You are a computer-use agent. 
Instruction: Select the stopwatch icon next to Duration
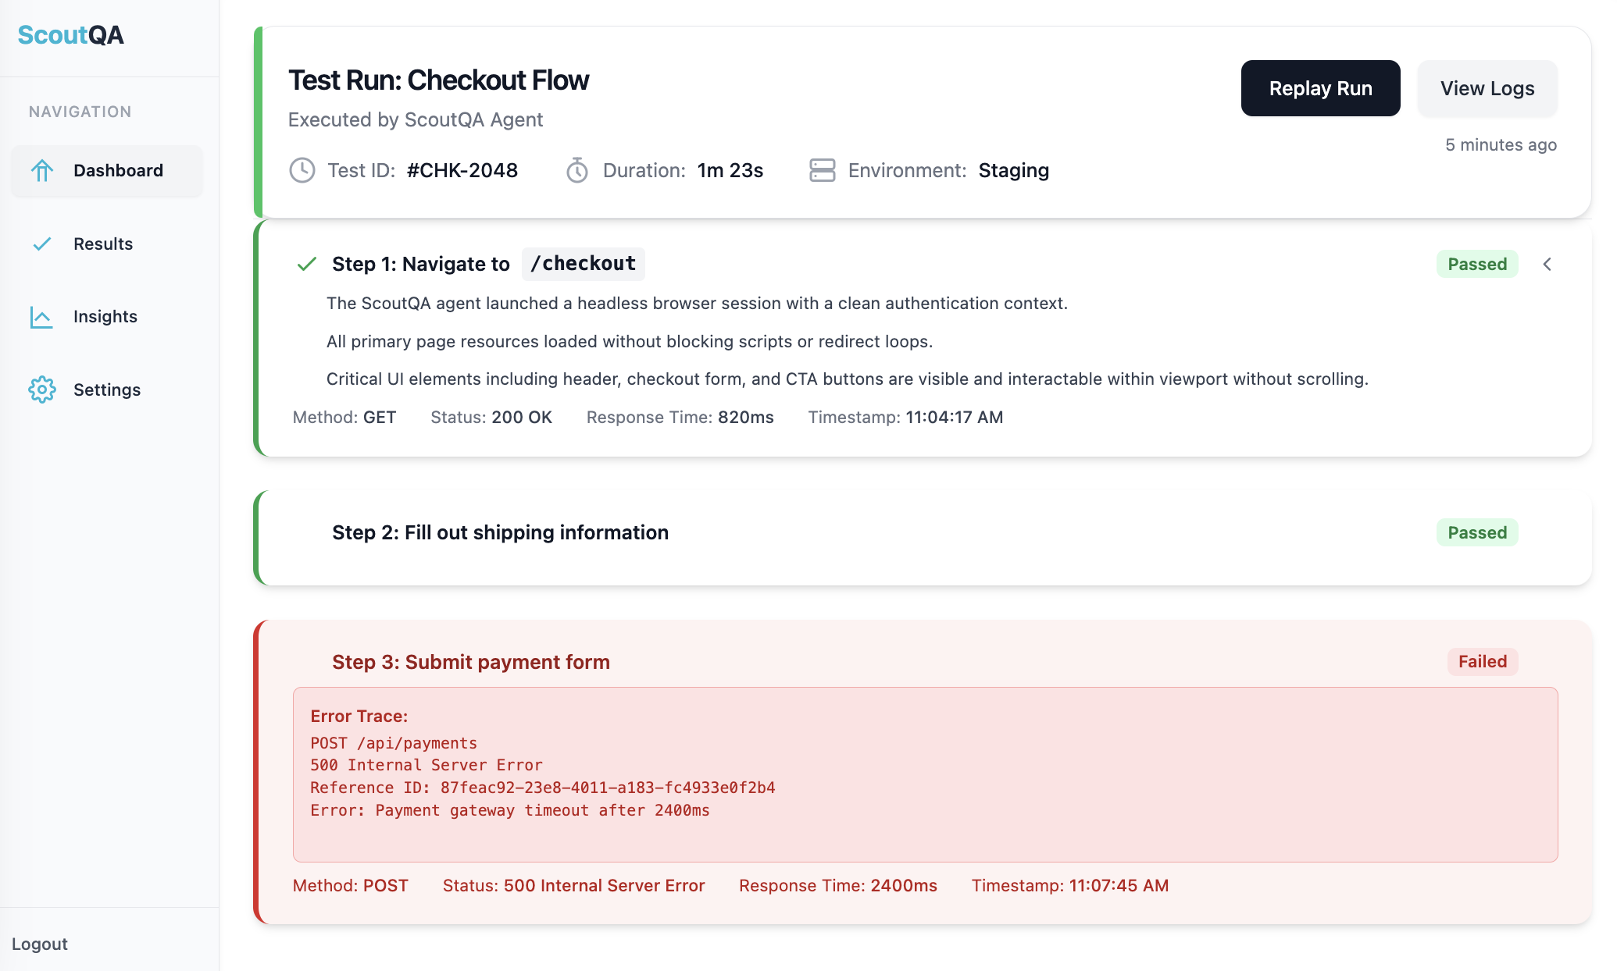tap(577, 170)
